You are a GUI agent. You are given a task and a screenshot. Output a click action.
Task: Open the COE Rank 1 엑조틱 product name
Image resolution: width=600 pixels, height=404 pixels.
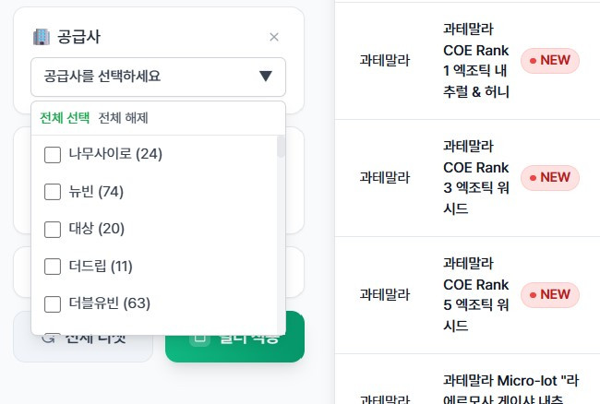tap(475, 61)
